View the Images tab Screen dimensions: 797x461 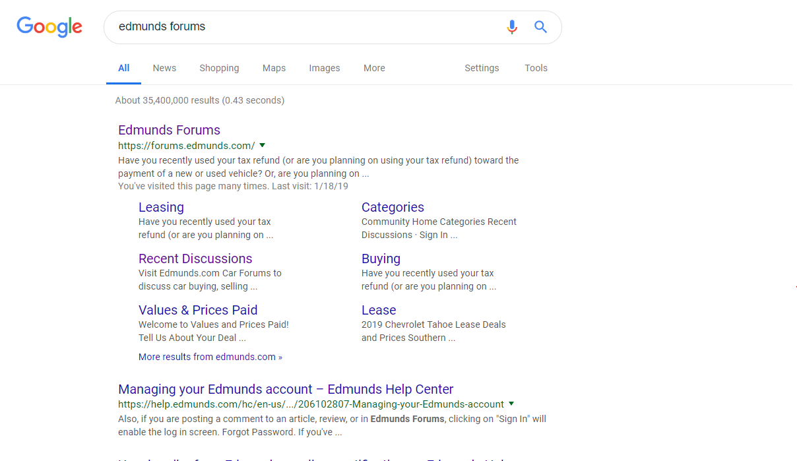click(325, 68)
